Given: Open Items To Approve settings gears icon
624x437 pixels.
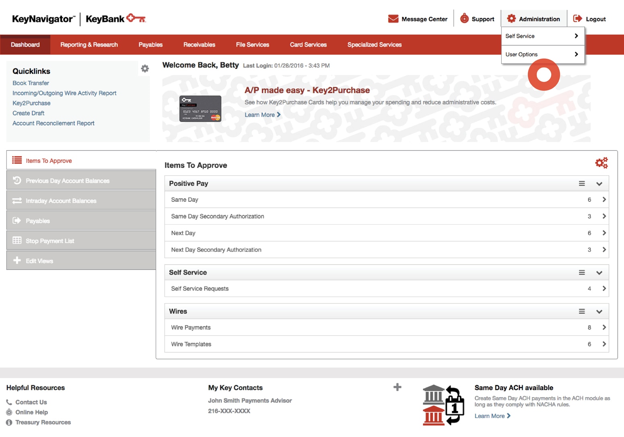Looking at the screenshot, I should pos(601,163).
